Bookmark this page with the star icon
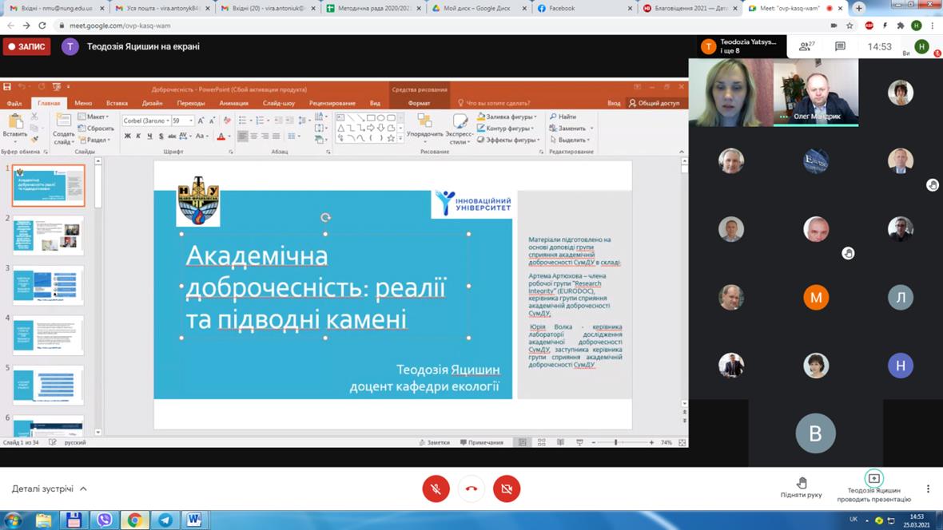This screenshot has height=530, width=943. (849, 26)
